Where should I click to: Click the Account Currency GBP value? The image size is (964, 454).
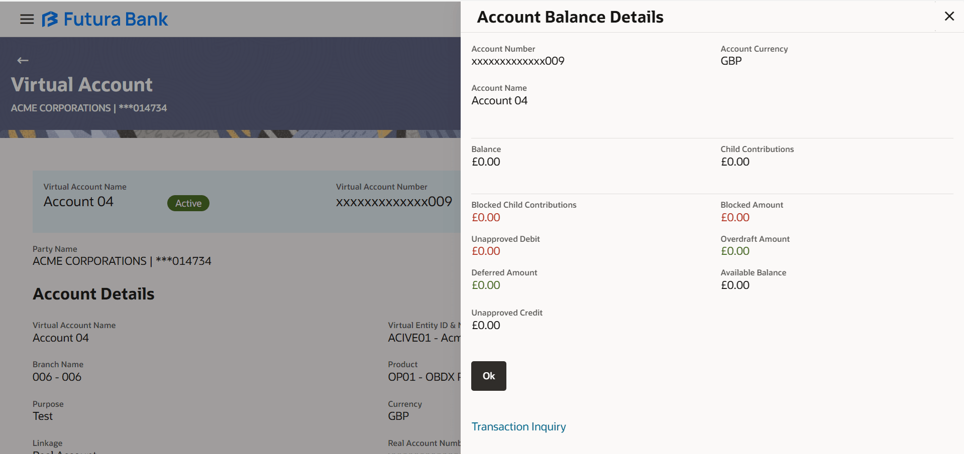click(731, 61)
